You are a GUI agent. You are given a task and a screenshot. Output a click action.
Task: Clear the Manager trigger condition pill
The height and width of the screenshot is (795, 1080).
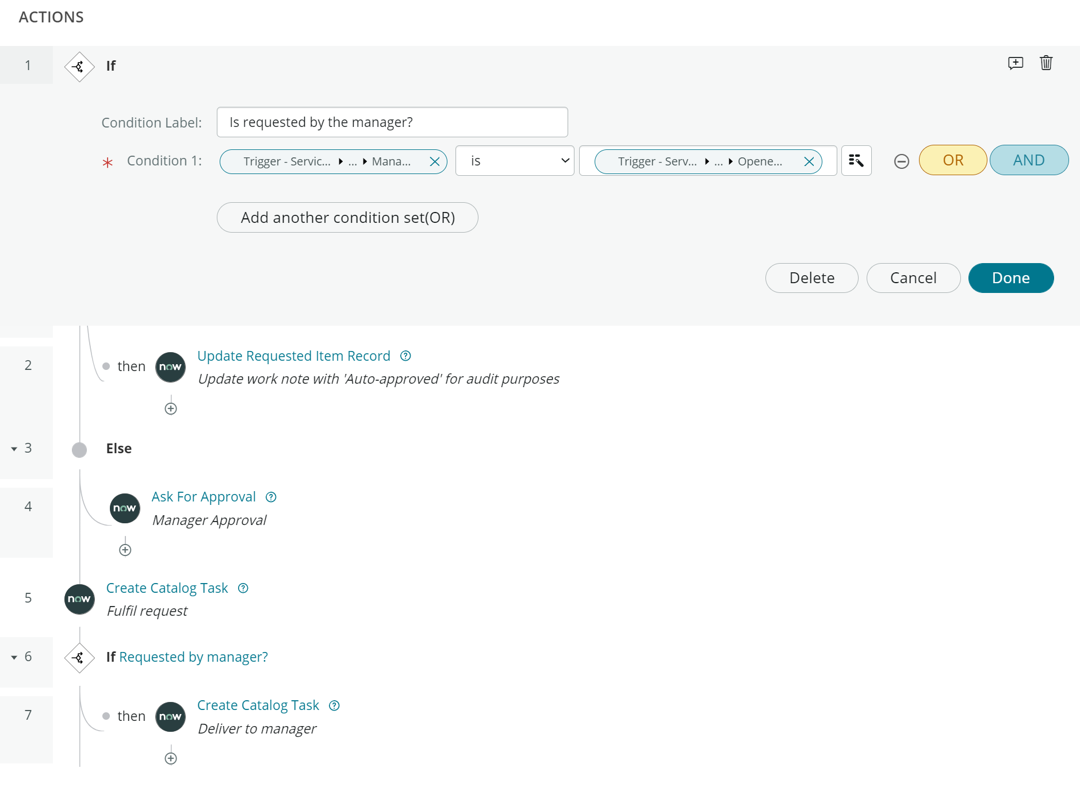pos(435,161)
